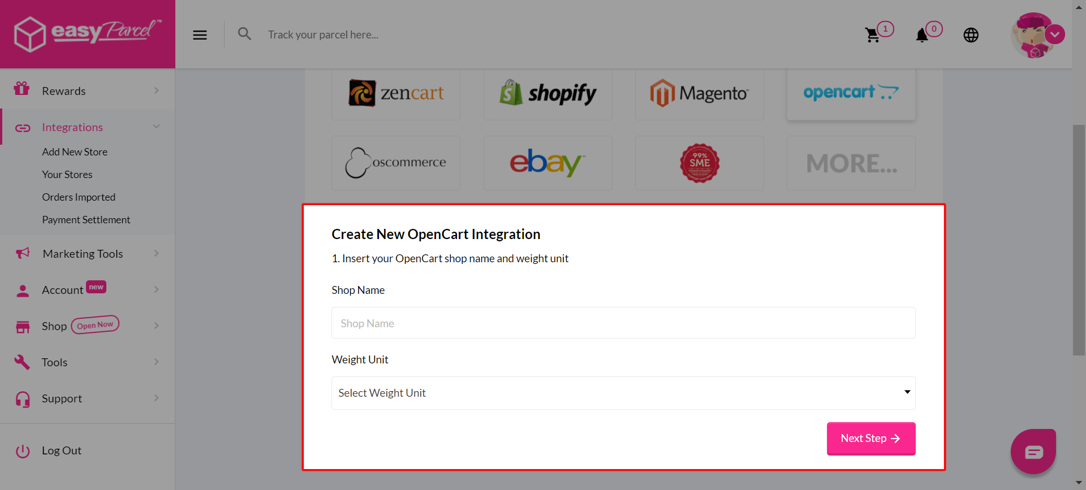Expand the Shop menu chevron
The image size is (1086, 490).
pyautogui.click(x=156, y=326)
